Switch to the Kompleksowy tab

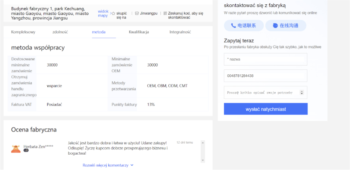point(23,32)
